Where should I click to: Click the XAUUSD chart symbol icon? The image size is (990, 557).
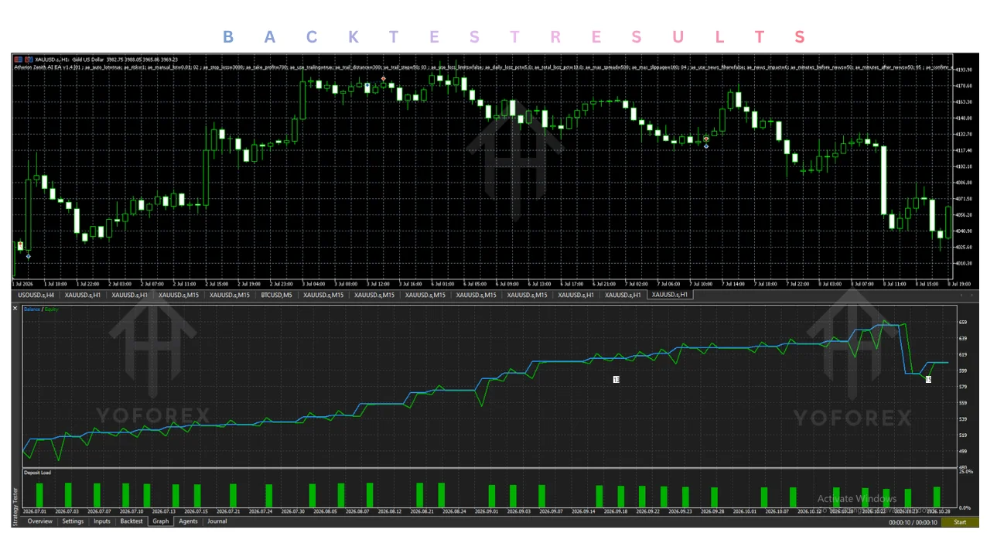(19, 59)
